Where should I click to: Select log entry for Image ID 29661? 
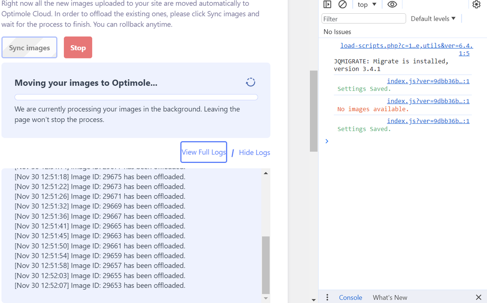click(100, 246)
